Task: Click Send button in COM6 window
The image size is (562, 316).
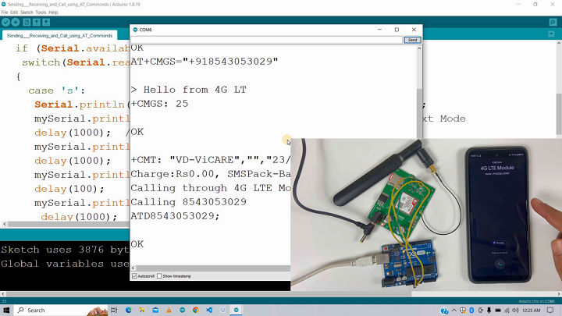Action: 412,40
